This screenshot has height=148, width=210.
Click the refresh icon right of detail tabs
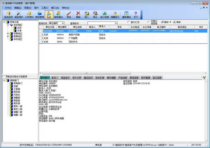204,78
